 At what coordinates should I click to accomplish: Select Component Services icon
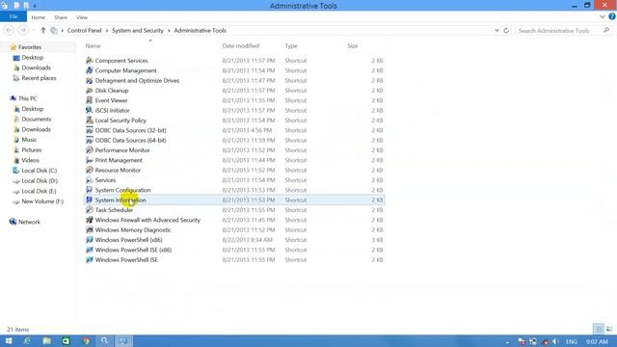point(90,61)
